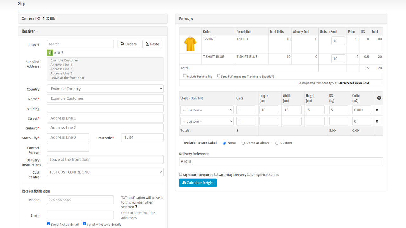Enable the Include Packing Slip checkbox
This screenshot has height=228, width=406.
[x=184, y=75]
